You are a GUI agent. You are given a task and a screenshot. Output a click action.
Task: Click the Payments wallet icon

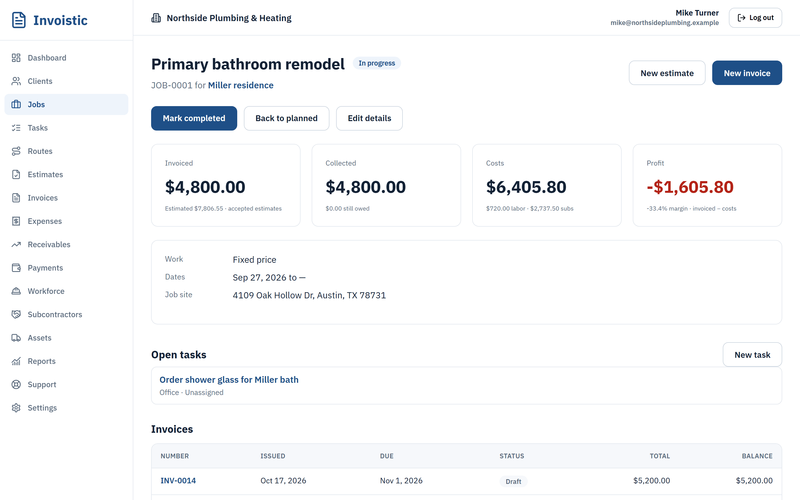pyautogui.click(x=16, y=268)
